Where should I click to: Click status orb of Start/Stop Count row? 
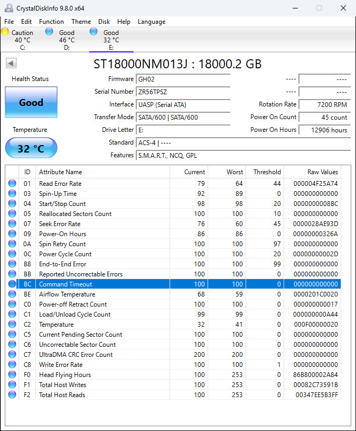pos(12,203)
